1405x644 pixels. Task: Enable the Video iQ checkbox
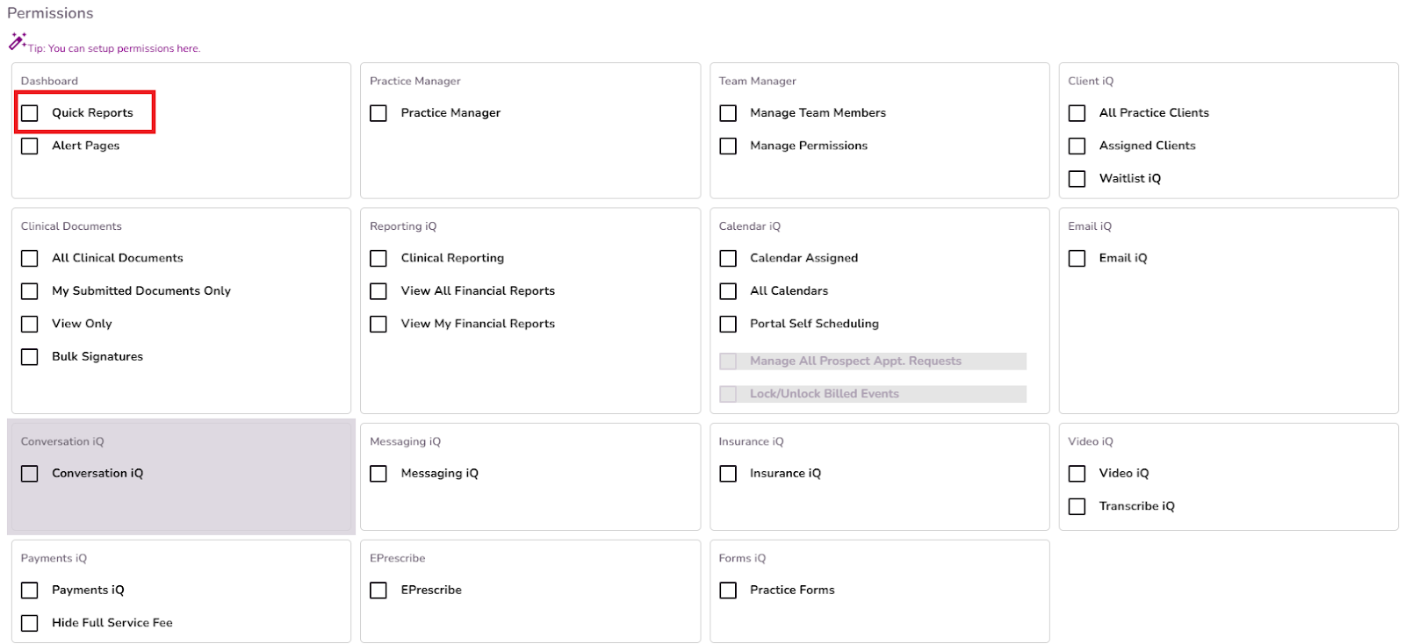tap(1077, 474)
